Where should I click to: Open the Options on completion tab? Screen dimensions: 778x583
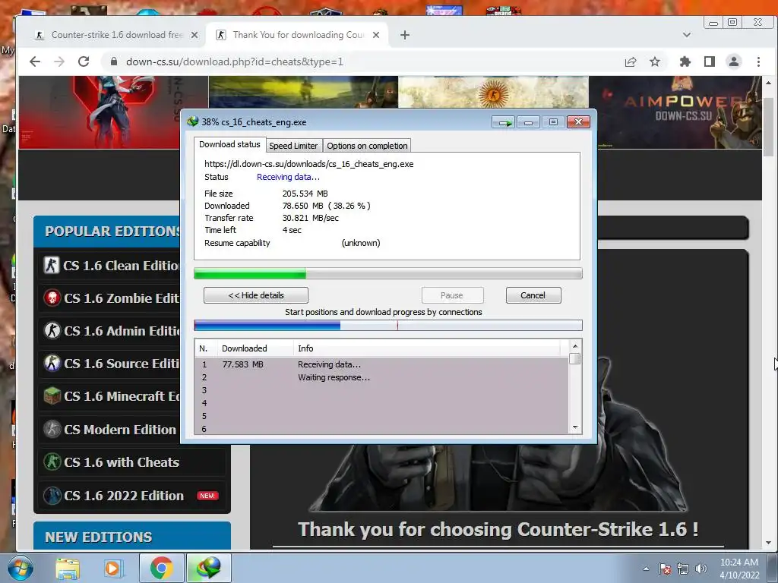click(x=367, y=146)
